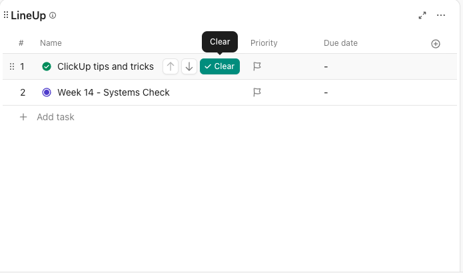Click the LineUp widget drag handle
This screenshot has height=273, width=463.
(x=6, y=15)
